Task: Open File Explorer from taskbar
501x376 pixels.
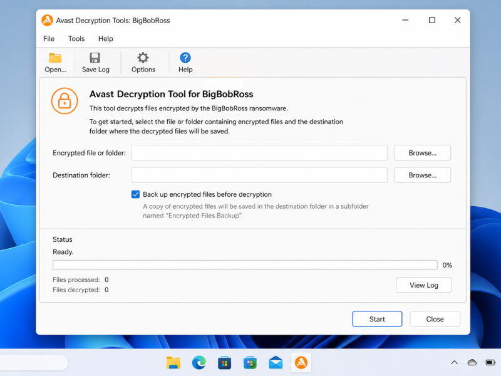Action: coord(173,363)
